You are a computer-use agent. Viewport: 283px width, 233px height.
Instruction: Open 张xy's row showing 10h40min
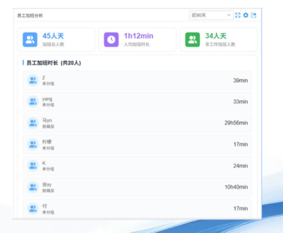(137, 187)
